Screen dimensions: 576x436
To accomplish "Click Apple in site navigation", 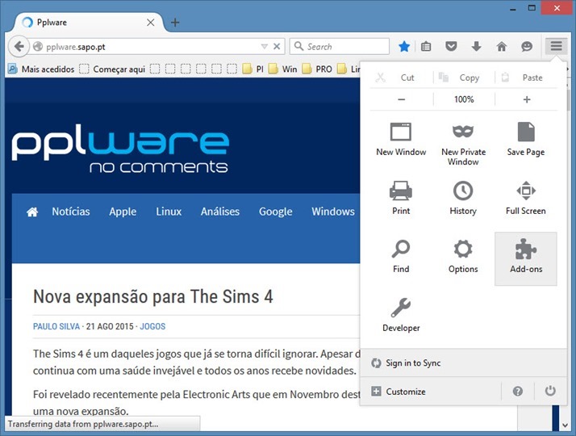I will coord(123,212).
